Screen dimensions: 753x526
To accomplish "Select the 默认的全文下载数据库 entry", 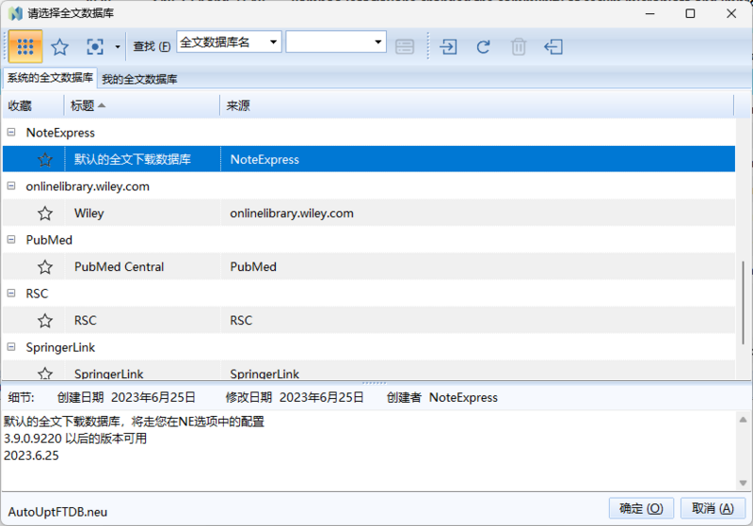I will pos(133,159).
